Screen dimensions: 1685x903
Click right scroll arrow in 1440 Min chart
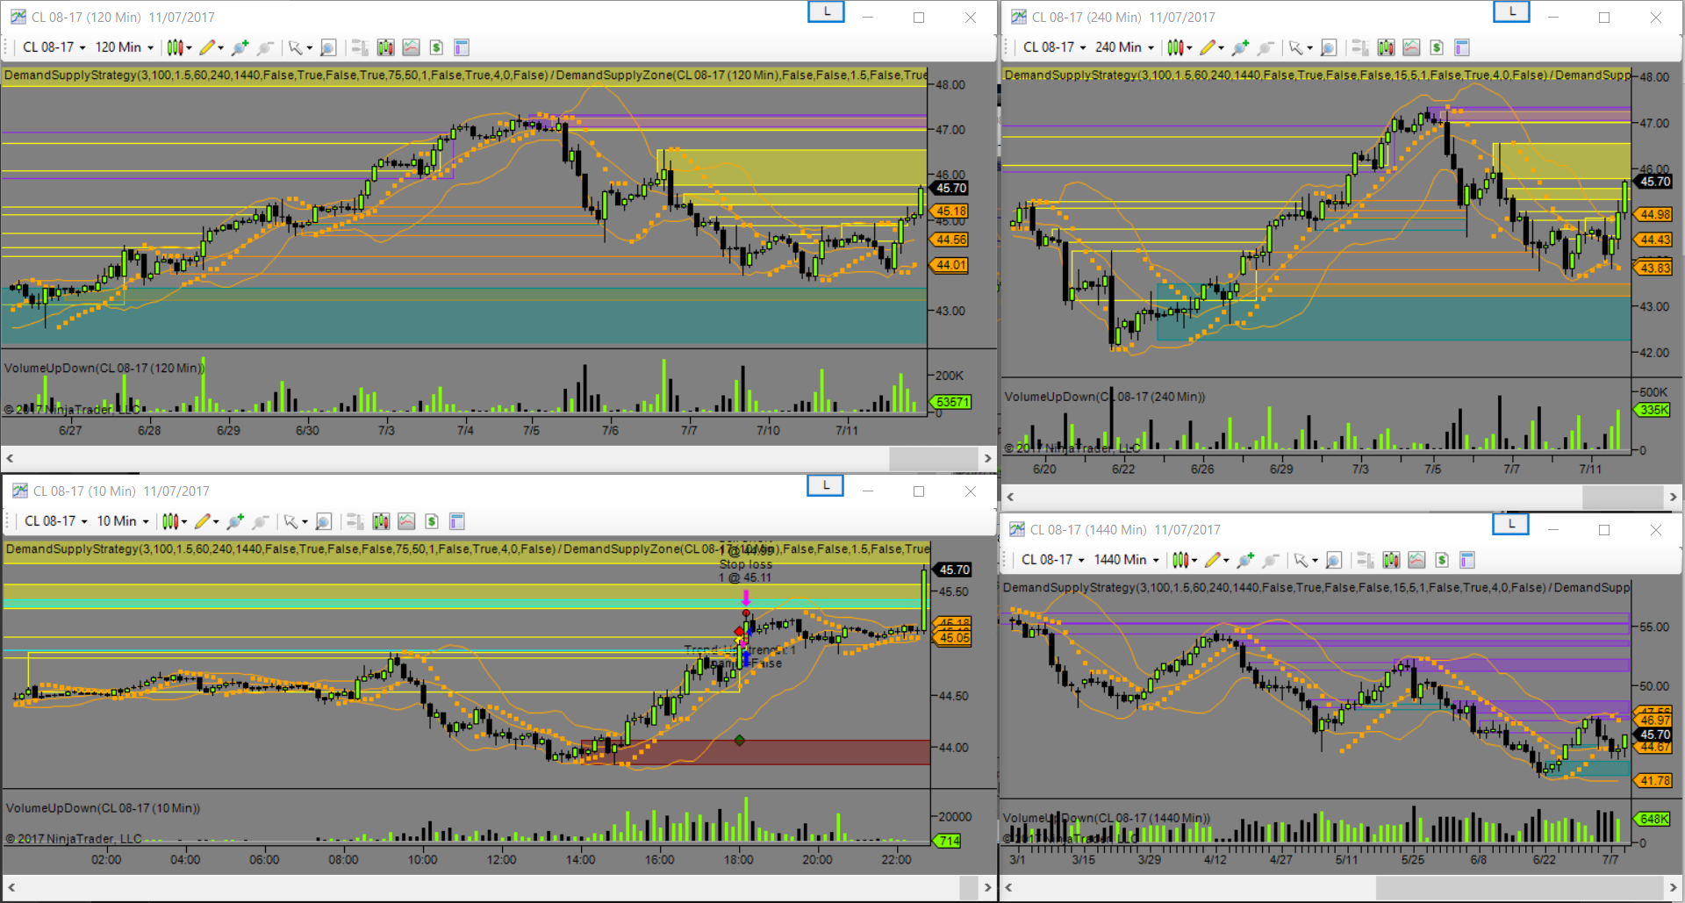pos(1674,887)
